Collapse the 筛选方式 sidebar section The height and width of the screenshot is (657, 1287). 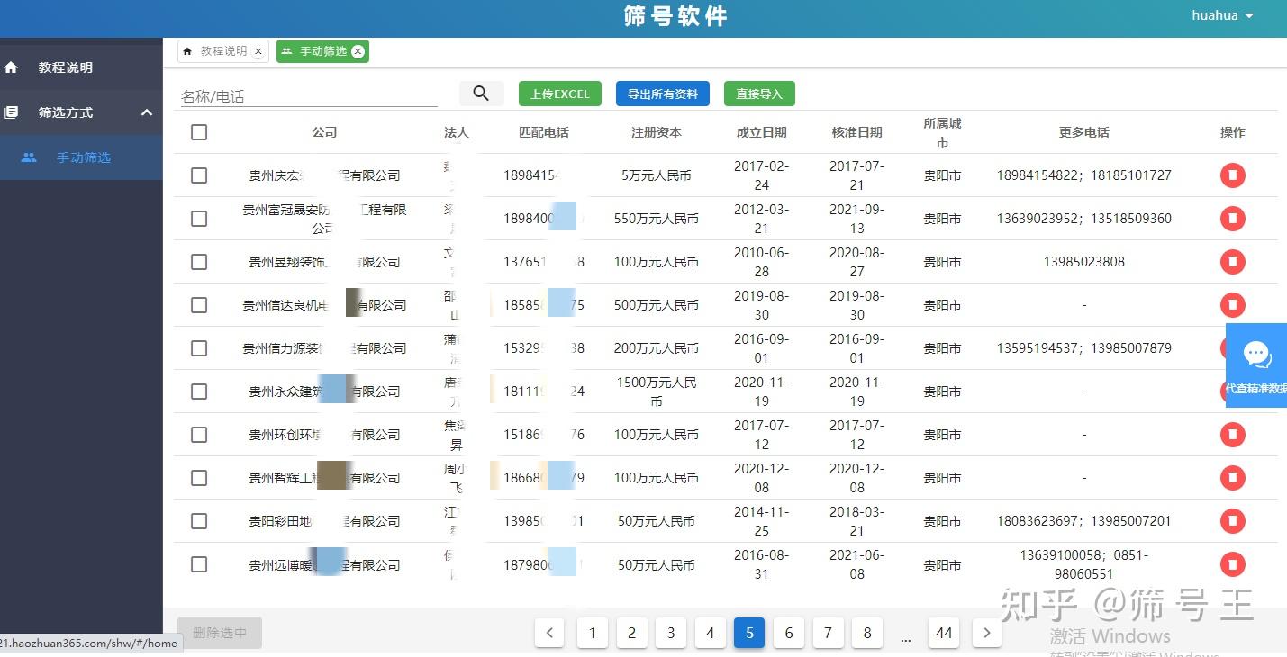point(146,112)
